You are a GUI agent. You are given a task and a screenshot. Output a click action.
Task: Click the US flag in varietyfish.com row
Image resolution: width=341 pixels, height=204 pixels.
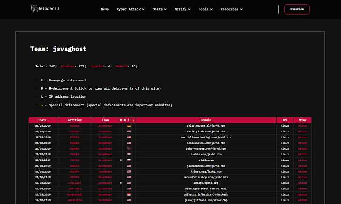pos(129,131)
